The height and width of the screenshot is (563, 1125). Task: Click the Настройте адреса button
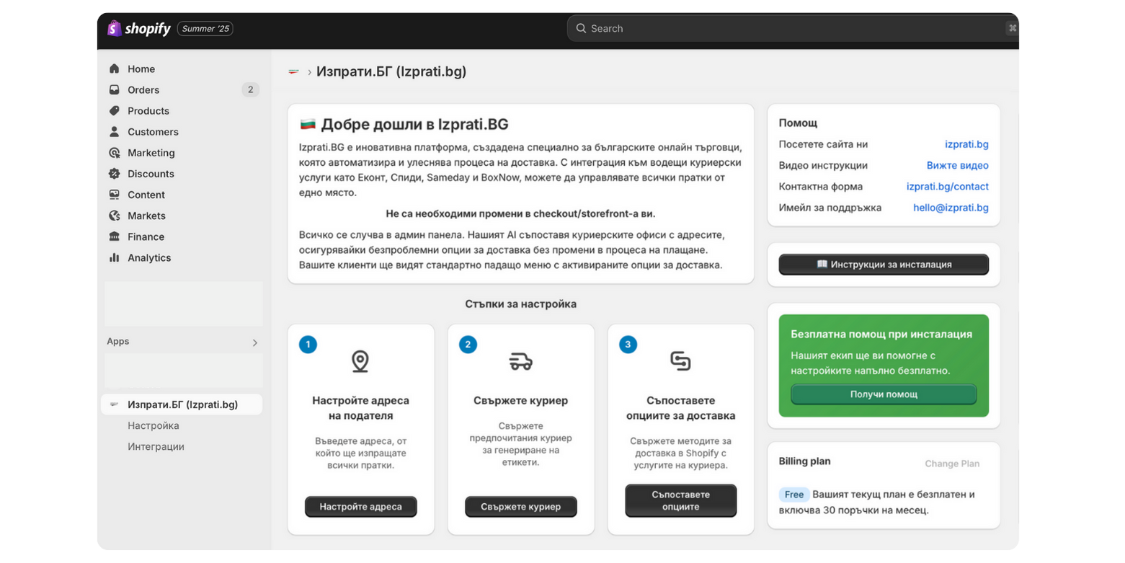point(360,507)
